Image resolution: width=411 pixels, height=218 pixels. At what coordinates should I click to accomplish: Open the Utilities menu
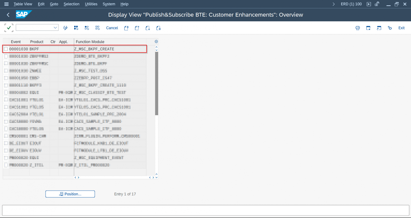[x=91, y=4]
